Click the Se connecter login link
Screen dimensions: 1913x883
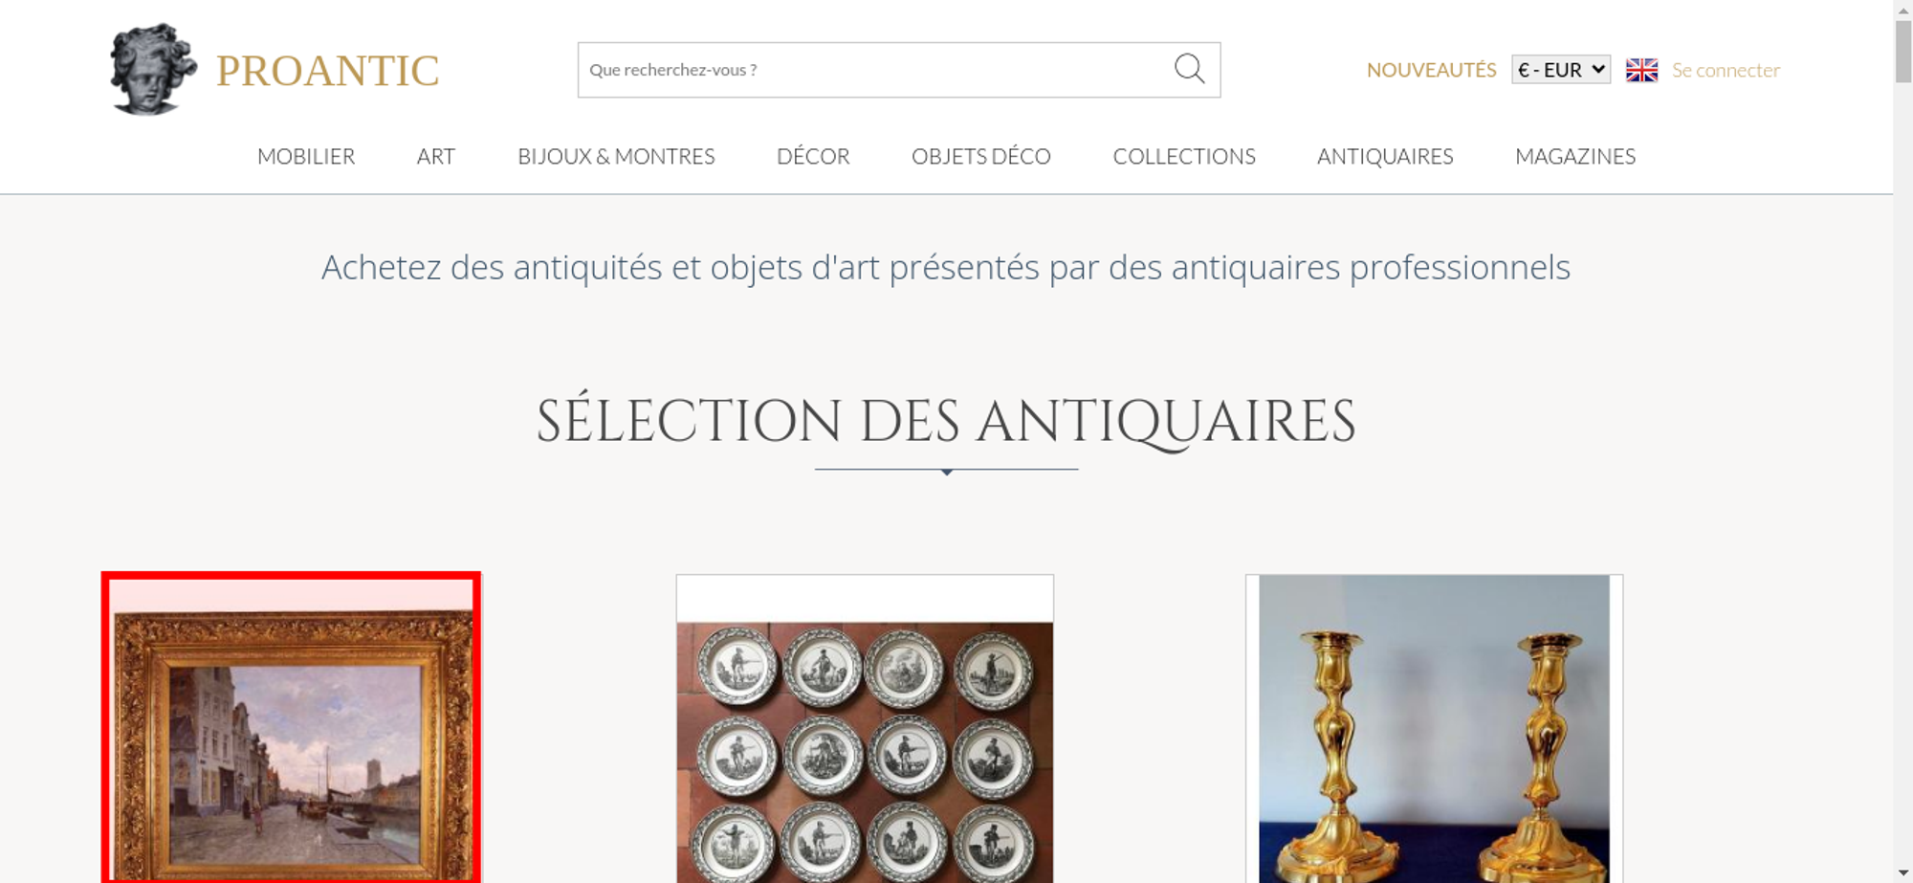click(x=1726, y=70)
